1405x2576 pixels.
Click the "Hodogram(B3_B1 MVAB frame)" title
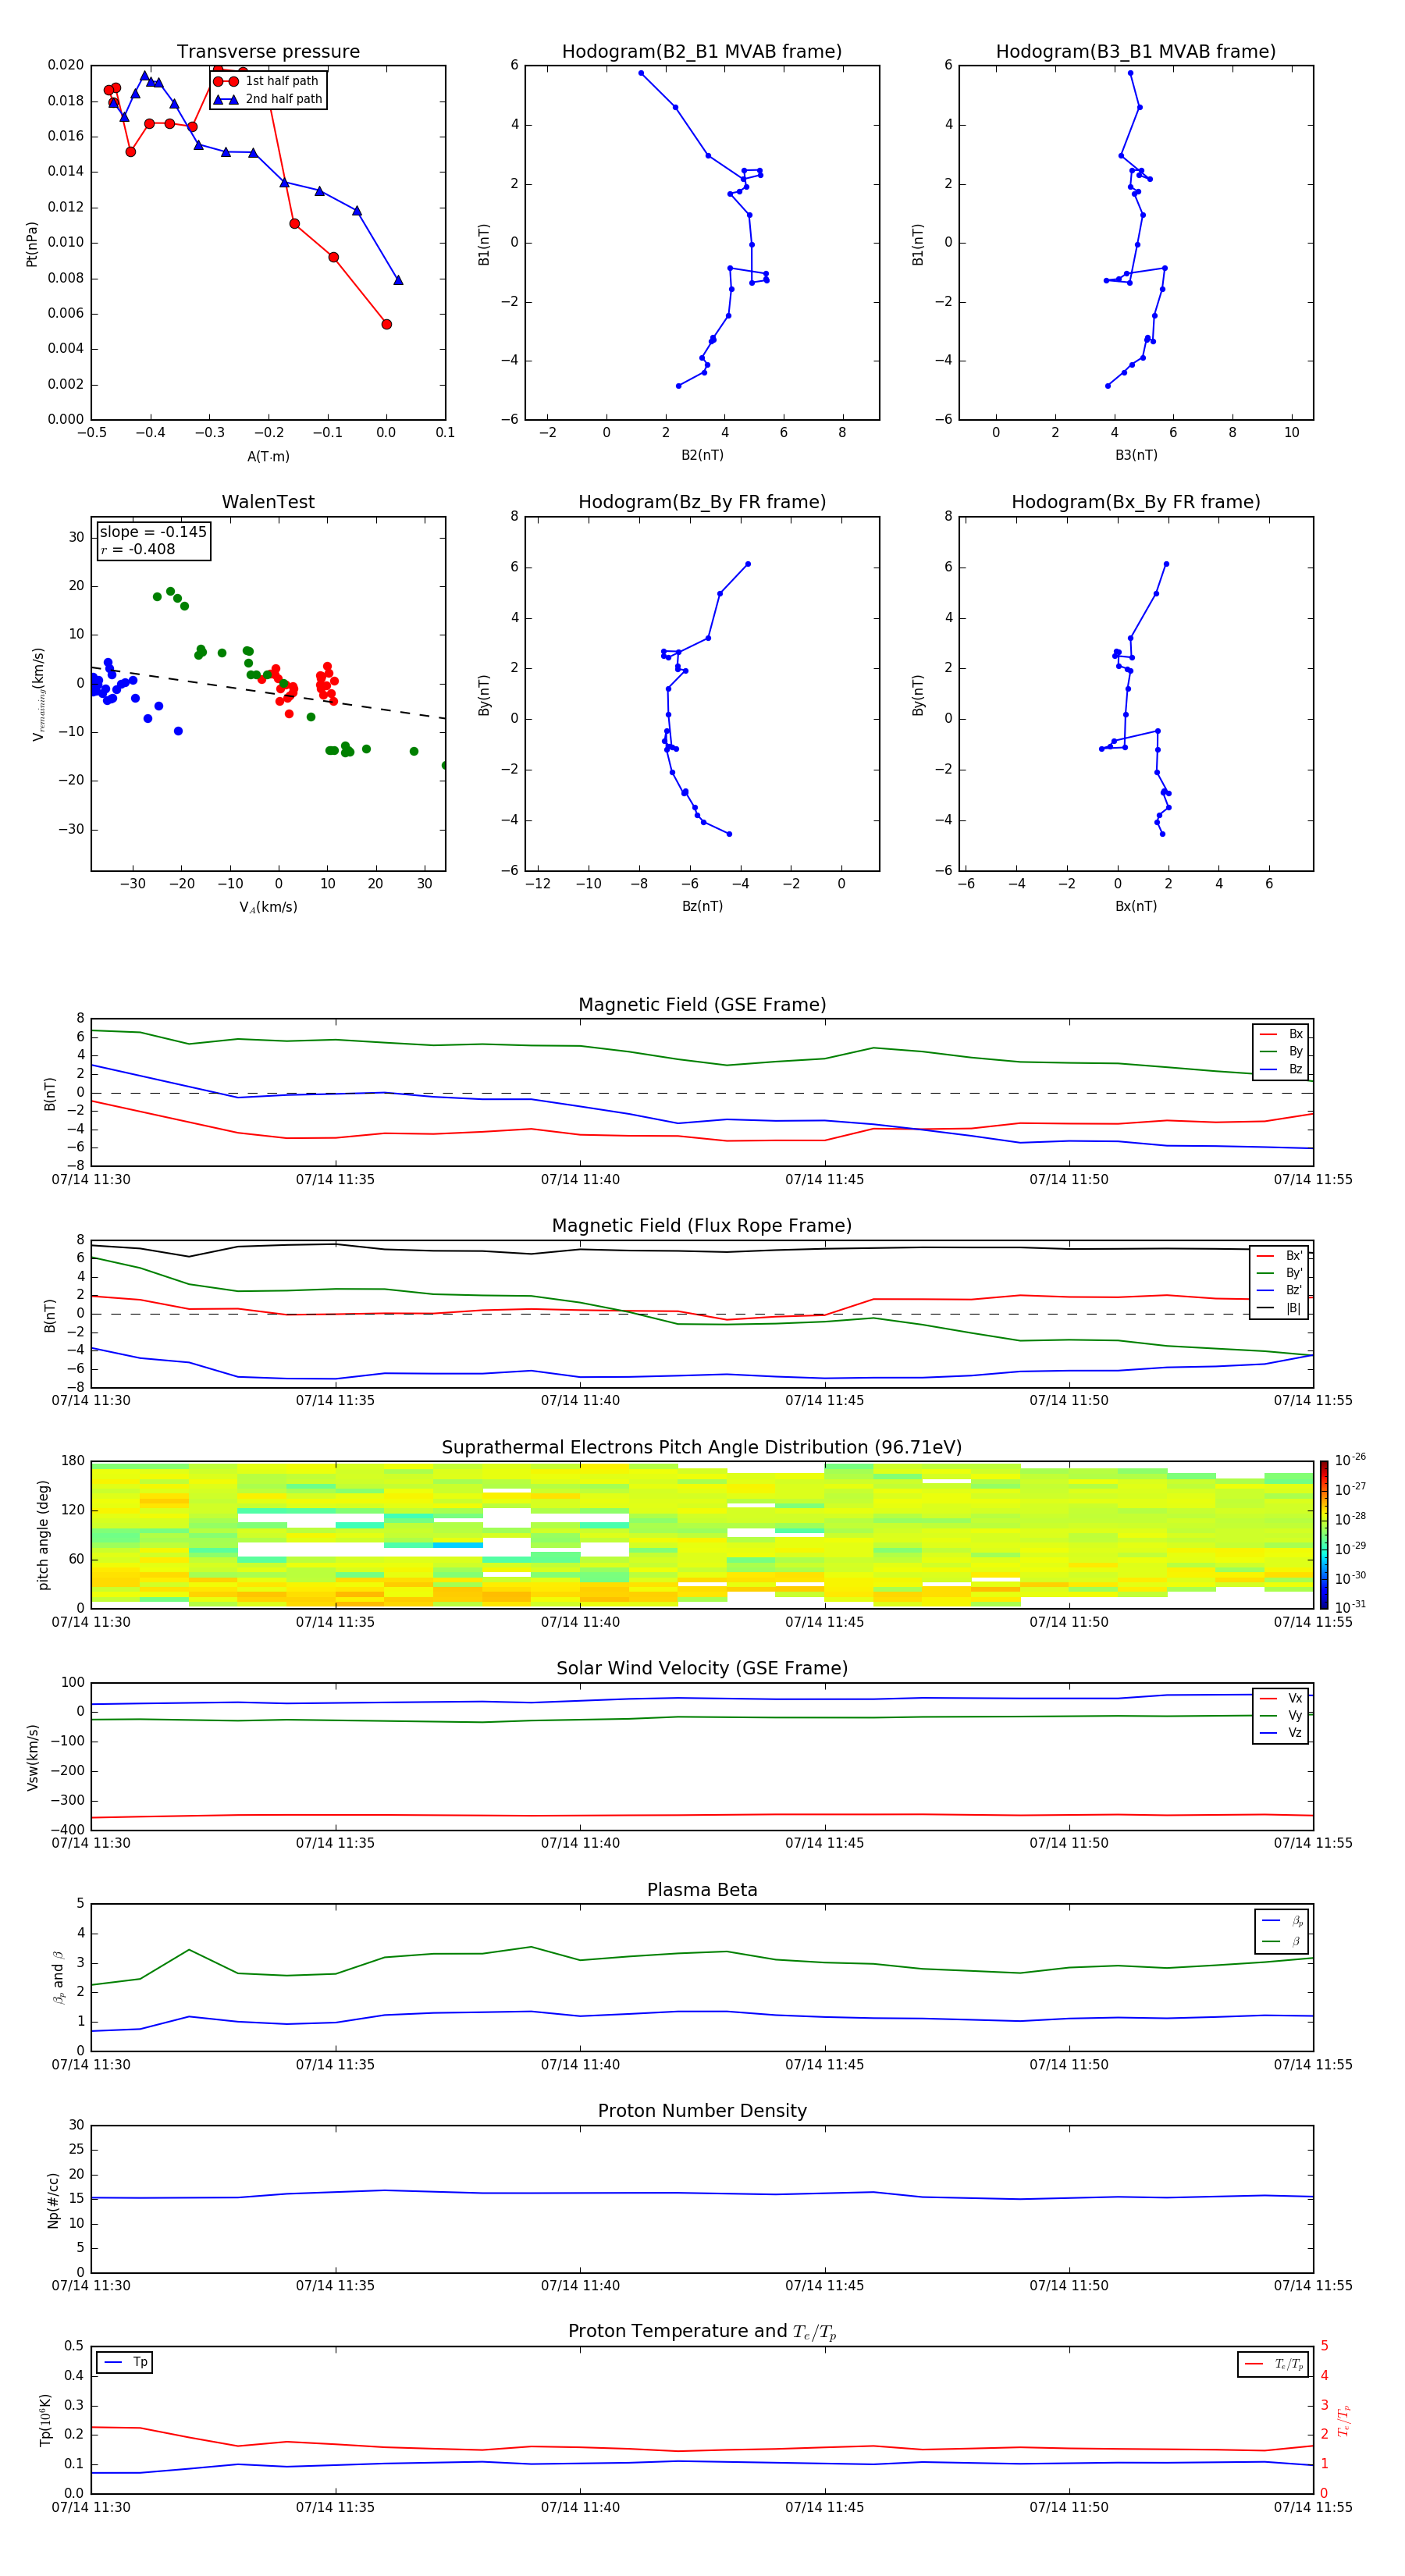point(1136,52)
